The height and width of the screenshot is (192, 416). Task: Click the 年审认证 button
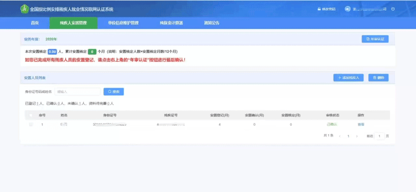point(375,39)
